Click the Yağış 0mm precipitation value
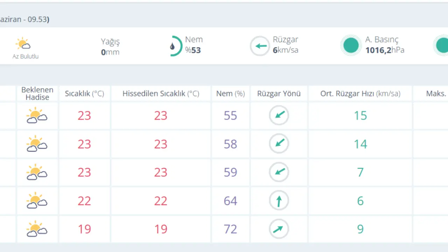Image resolution: width=448 pixels, height=252 pixels. tap(110, 52)
